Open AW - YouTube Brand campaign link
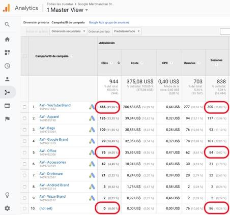Image resolution: width=230 pixels, height=215 pixels. coord(55,105)
